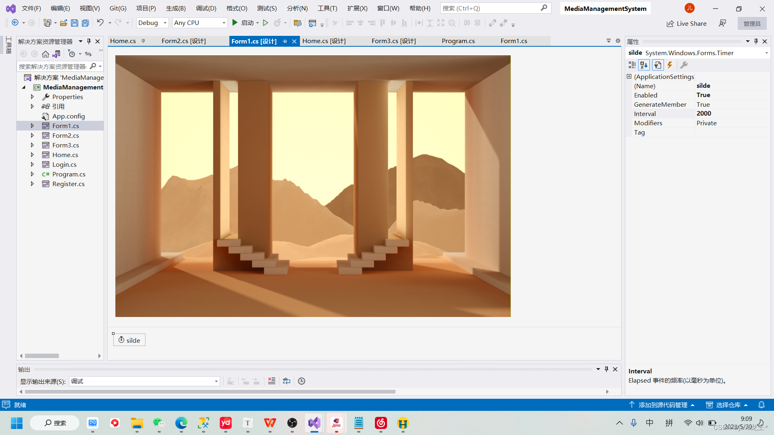Click the Solution Explorer horizontal scrollbar
The width and height of the screenshot is (774, 435).
click(x=42, y=356)
